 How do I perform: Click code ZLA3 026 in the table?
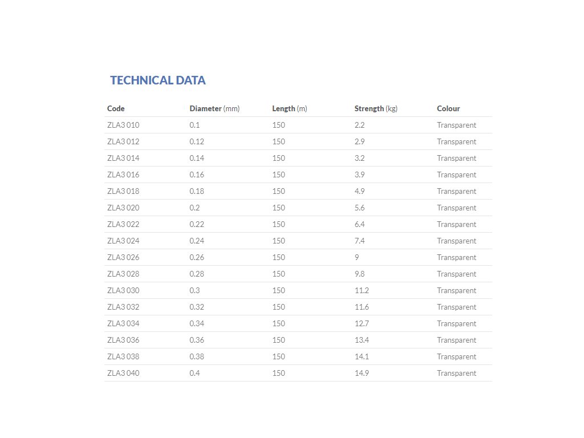(x=123, y=257)
